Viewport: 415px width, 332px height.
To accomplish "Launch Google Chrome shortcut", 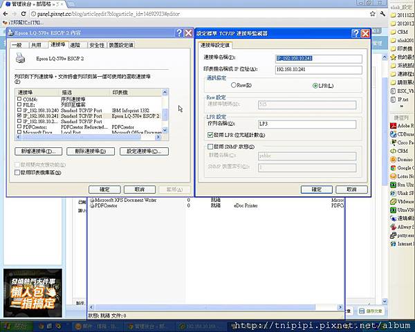I will click(402, 168).
